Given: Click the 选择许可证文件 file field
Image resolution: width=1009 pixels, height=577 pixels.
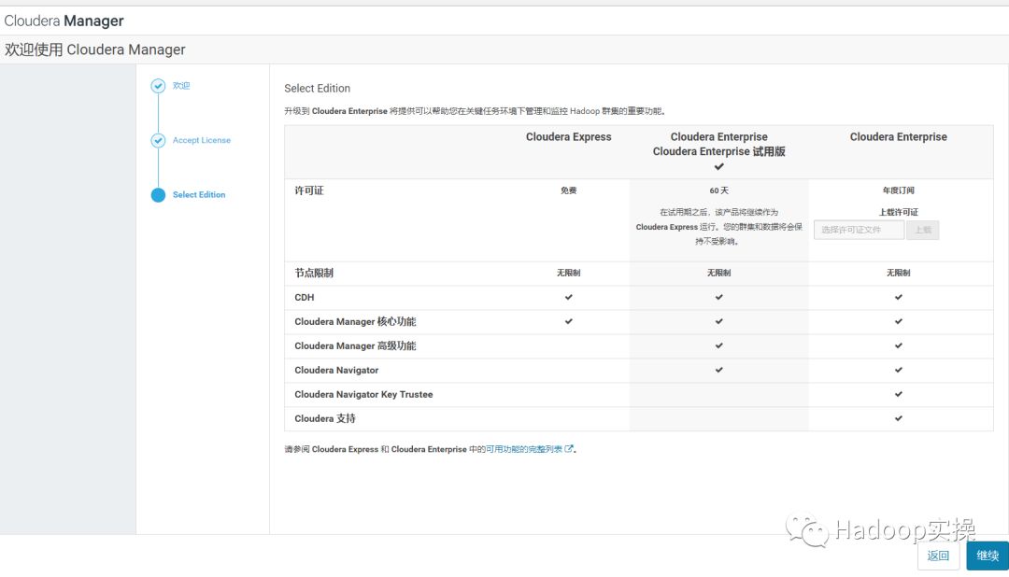Looking at the screenshot, I should (x=860, y=230).
